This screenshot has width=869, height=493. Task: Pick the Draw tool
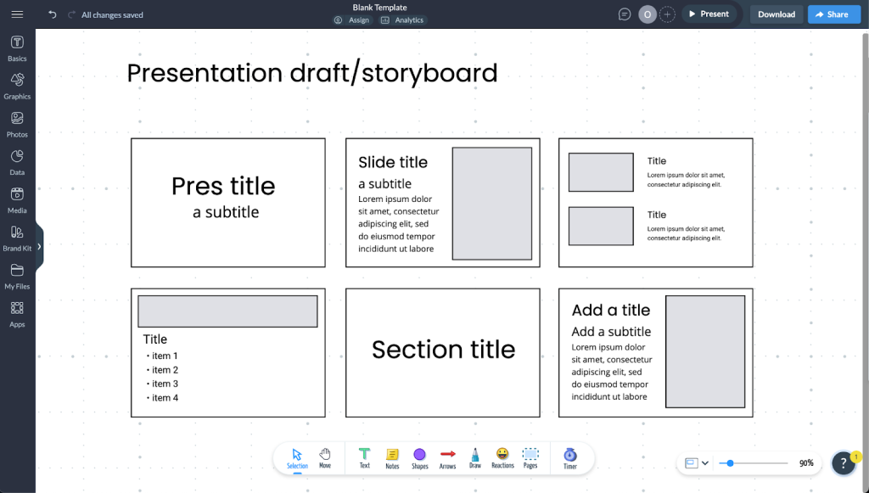[x=475, y=458]
